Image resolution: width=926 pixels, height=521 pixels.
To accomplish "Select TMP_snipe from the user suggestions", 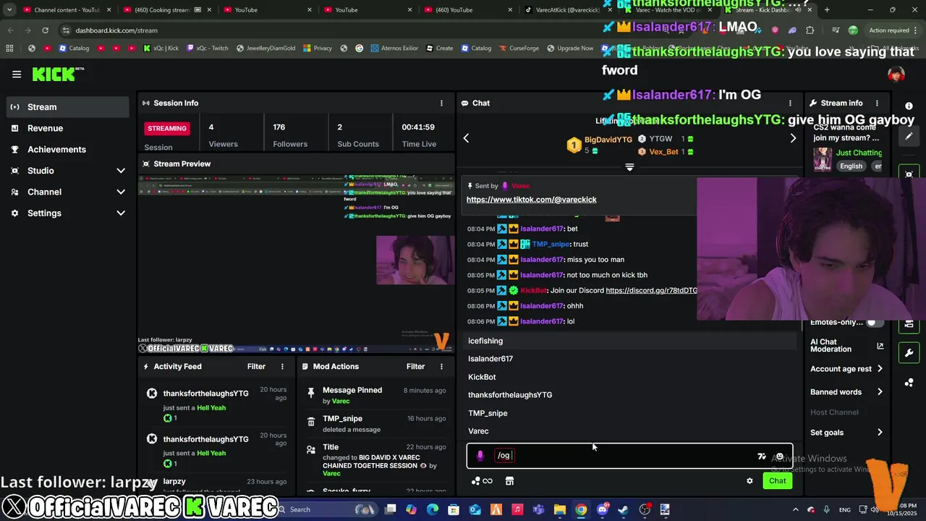I will [x=629, y=413].
